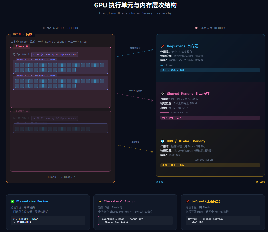Click the → 寄存器级融合 line
268x232 pixels.
22,222
